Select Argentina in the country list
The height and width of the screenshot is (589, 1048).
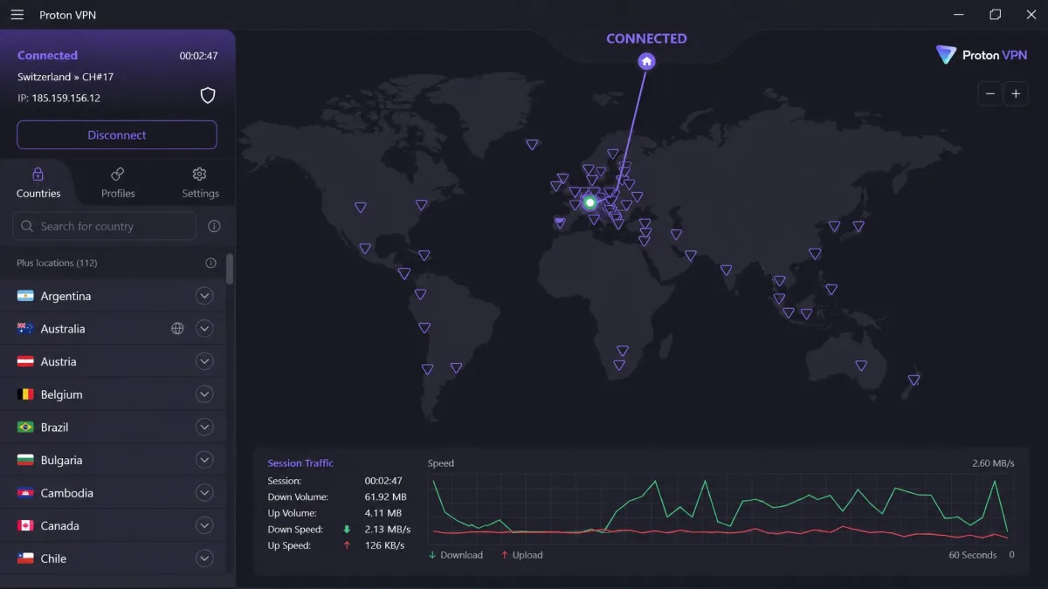point(65,296)
